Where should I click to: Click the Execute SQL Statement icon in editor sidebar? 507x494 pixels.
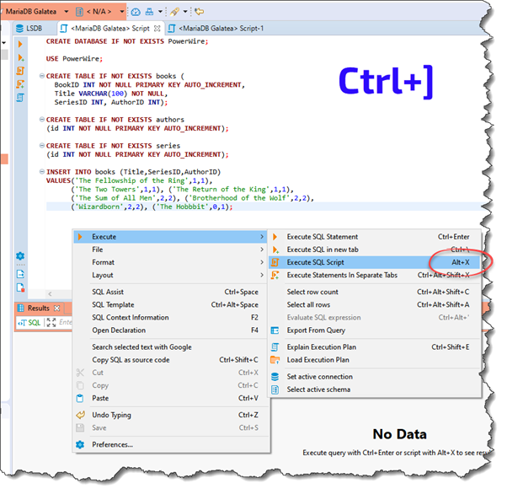(21, 43)
